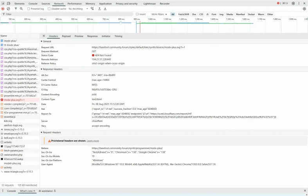The image size is (308, 196).
Task: Open the Performance panel tab
Action: 74,4
